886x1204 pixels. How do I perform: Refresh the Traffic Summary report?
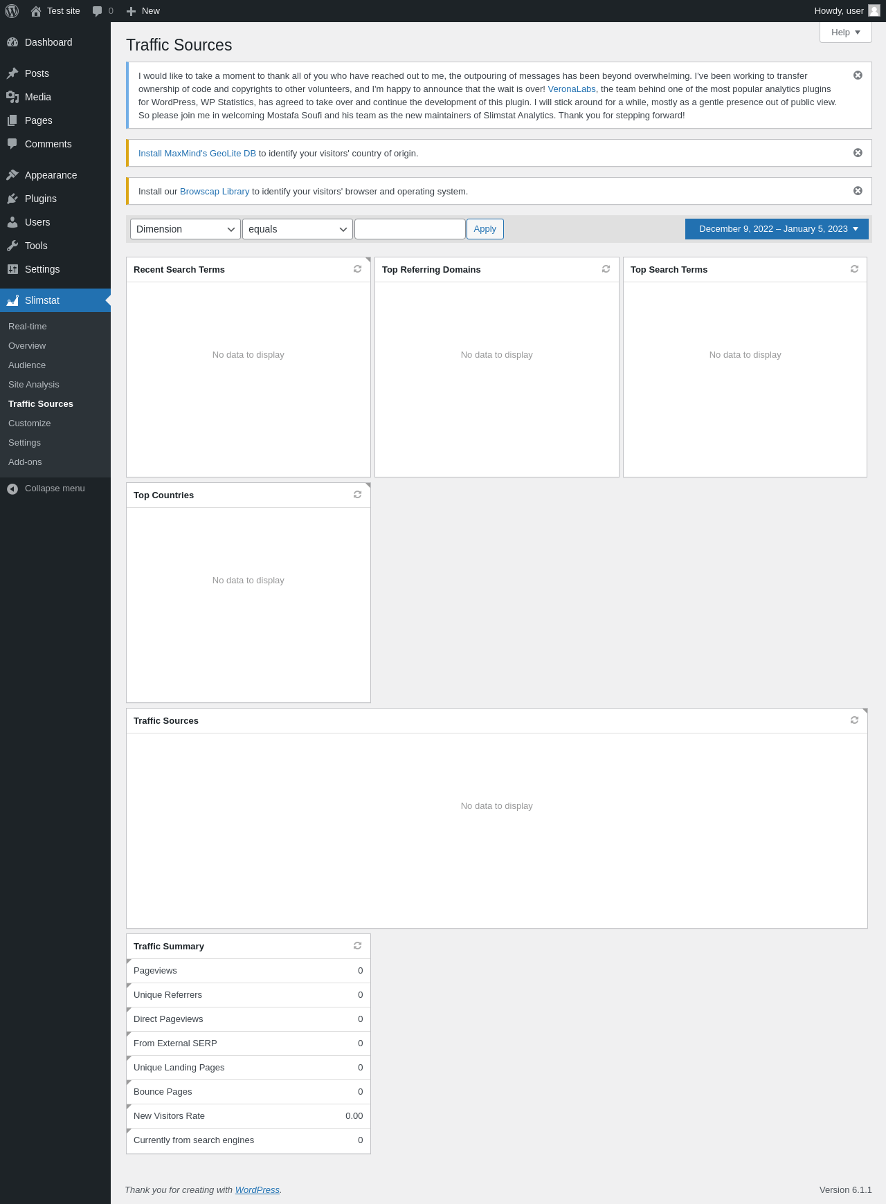pos(358,946)
